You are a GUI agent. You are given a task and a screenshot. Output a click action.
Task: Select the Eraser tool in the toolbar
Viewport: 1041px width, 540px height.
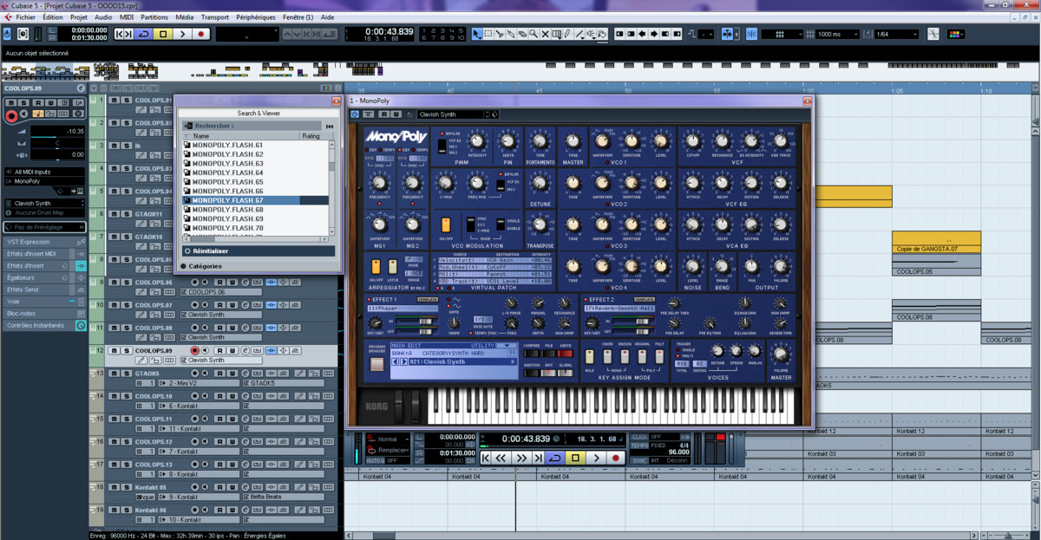point(523,34)
